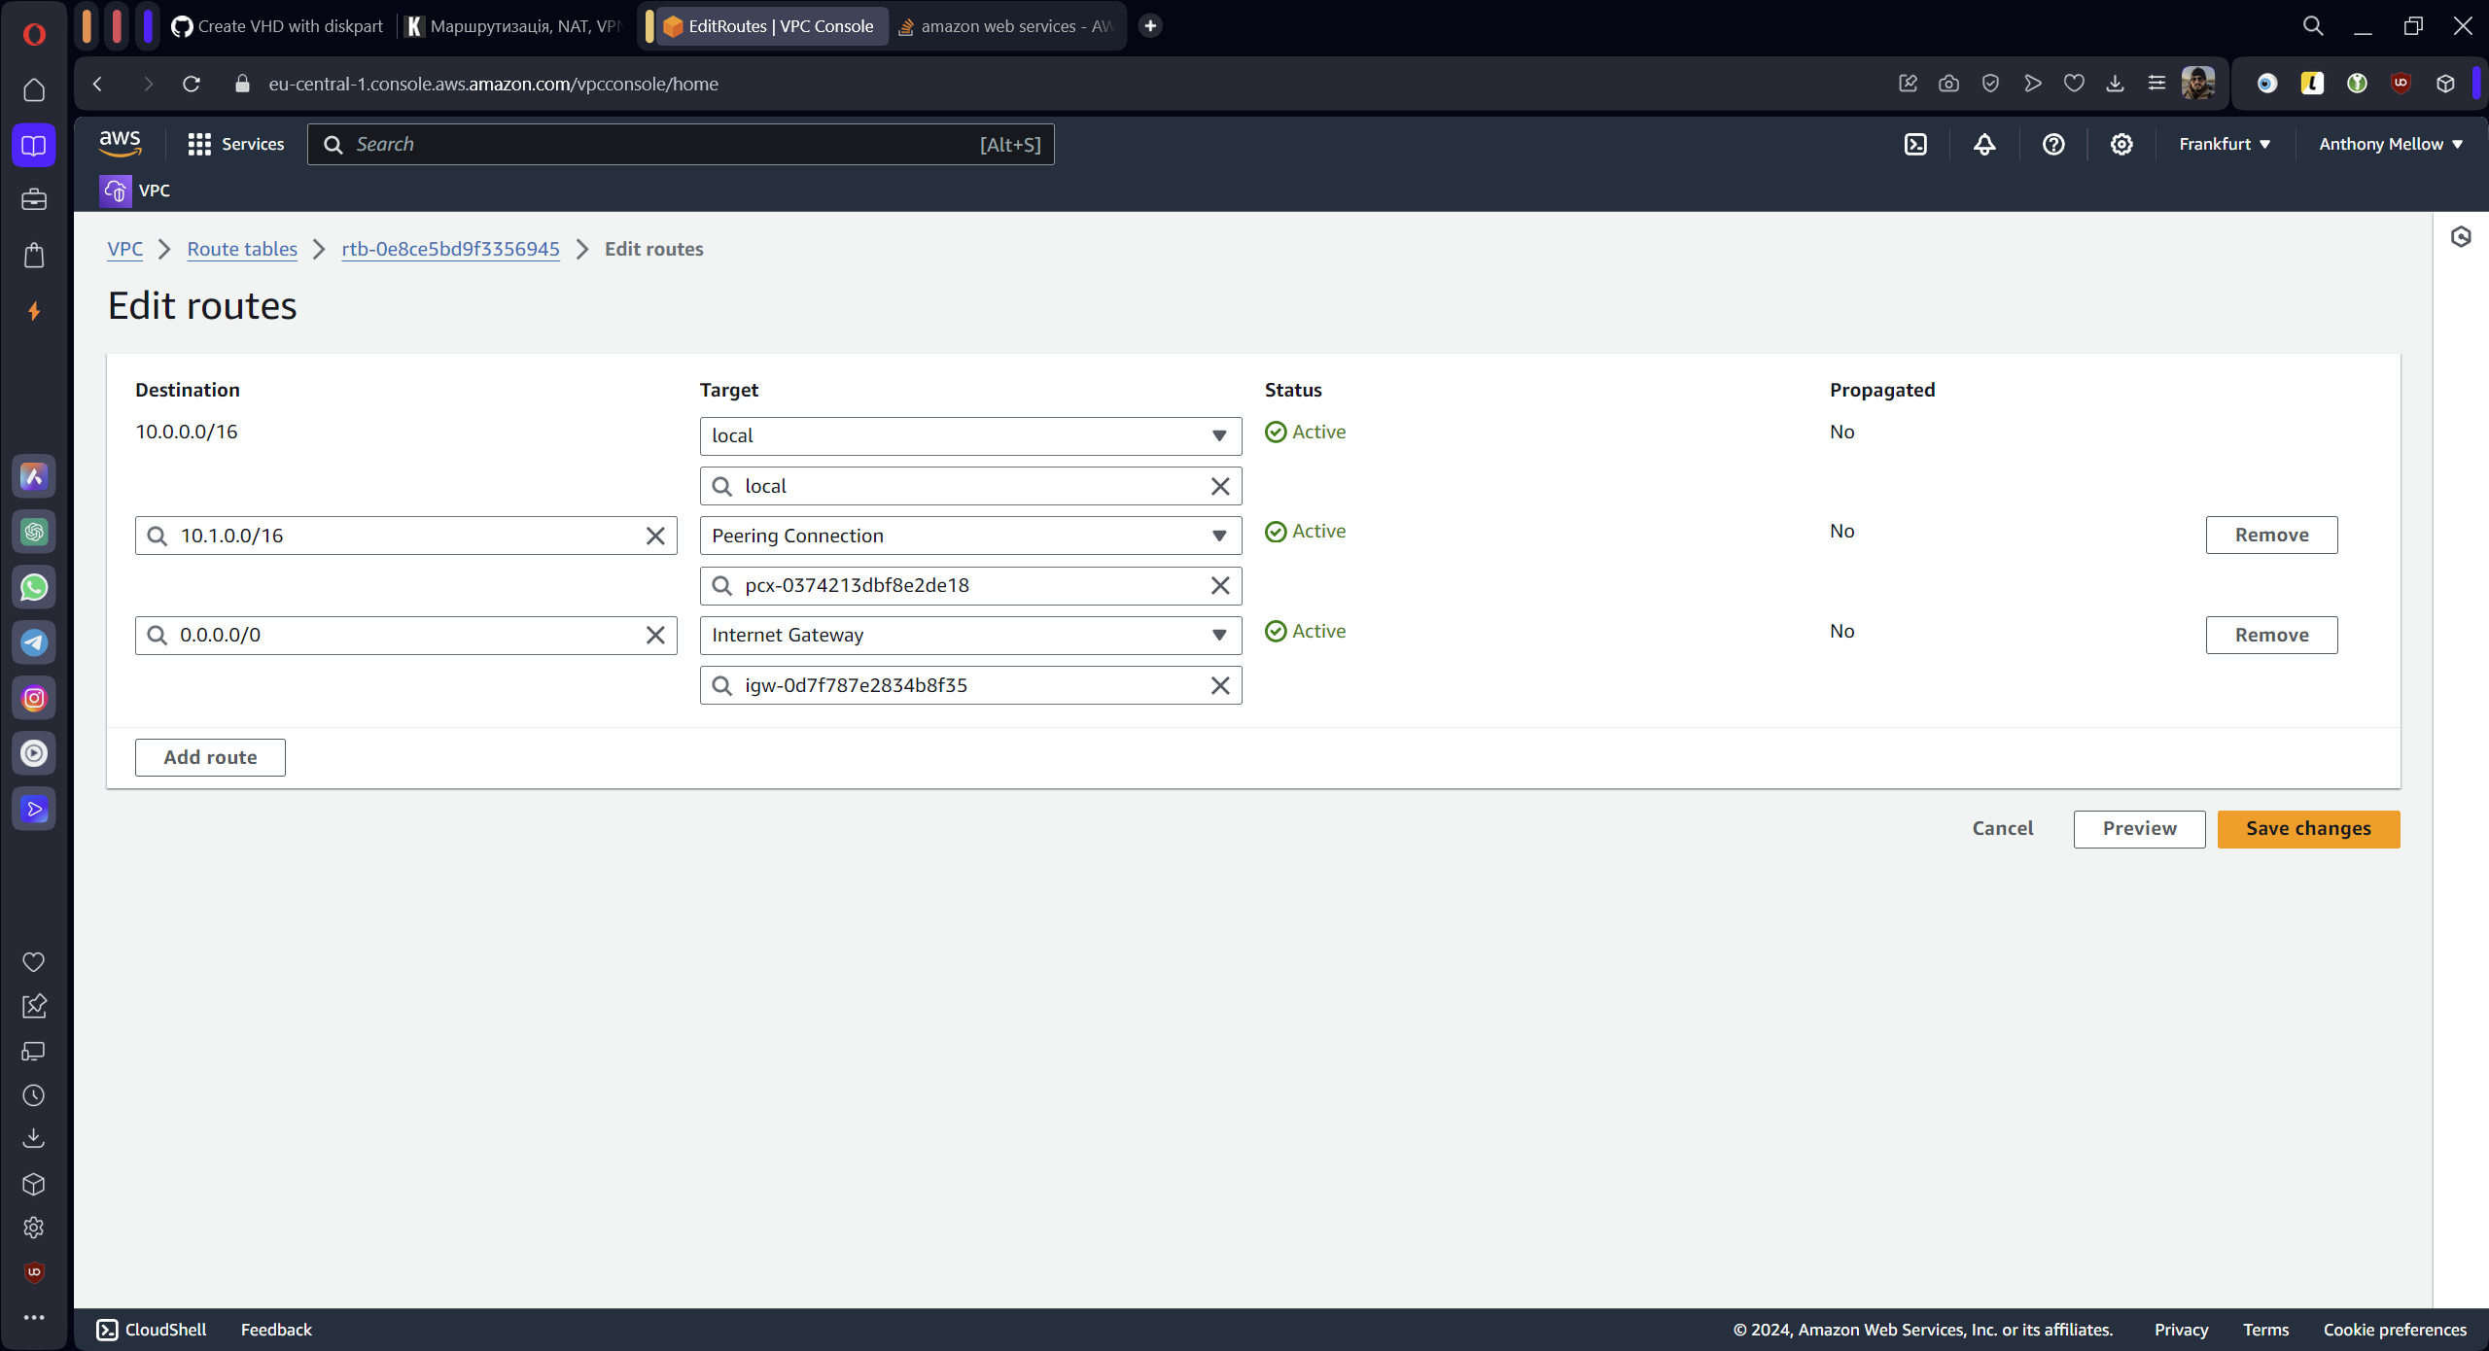The height and width of the screenshot is (1351, 2489).
Task: Switch to Create VHD with diskpart tab
Action: (x=279, y=26)
